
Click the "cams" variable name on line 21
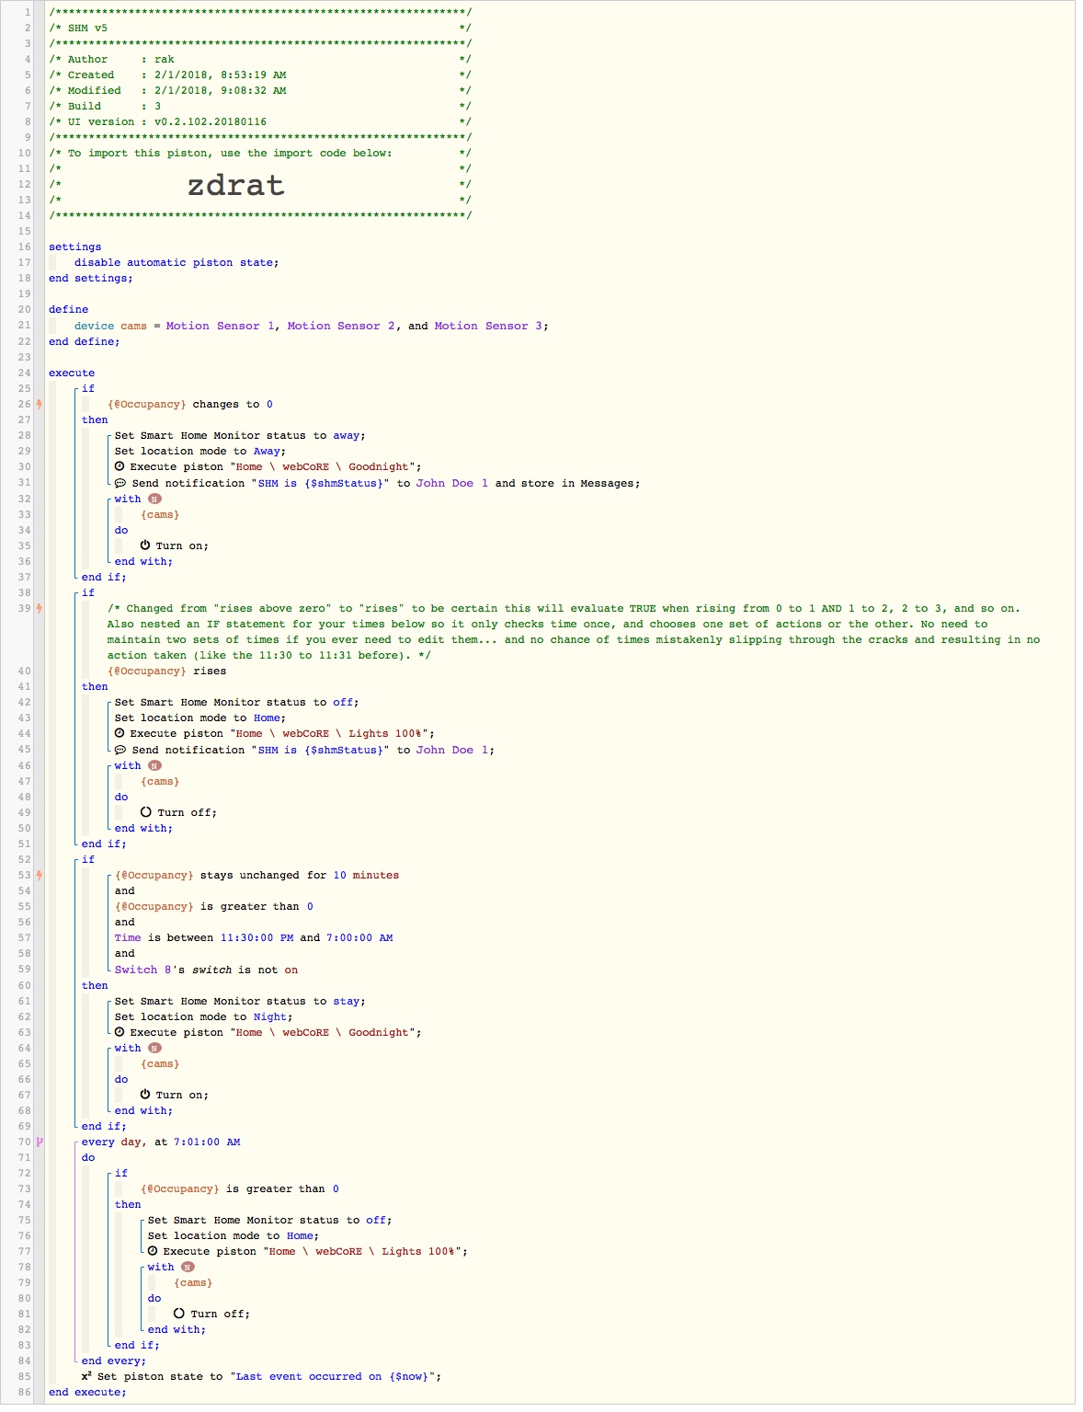point(133,327)
